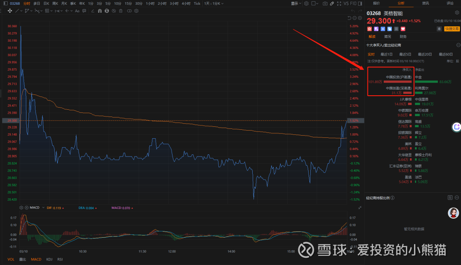
Task: Select the trend line drawing tool
Action: click(17, 11)
